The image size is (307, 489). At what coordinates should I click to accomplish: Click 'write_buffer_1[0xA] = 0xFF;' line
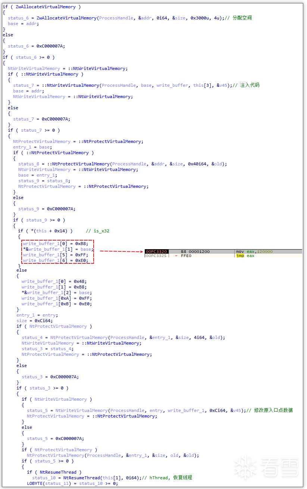click(x=57, y=298)
